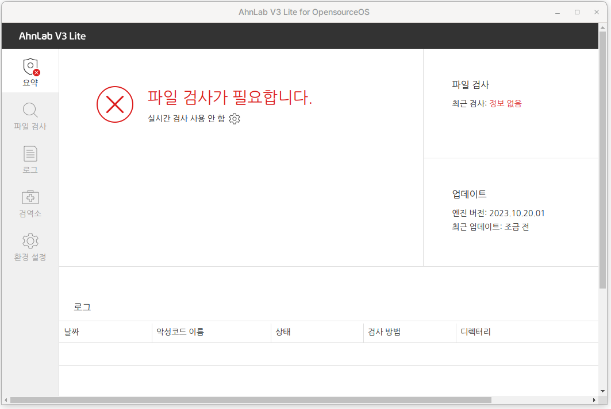Select the 파일 검사 panel heading on right

coord(470,85)
